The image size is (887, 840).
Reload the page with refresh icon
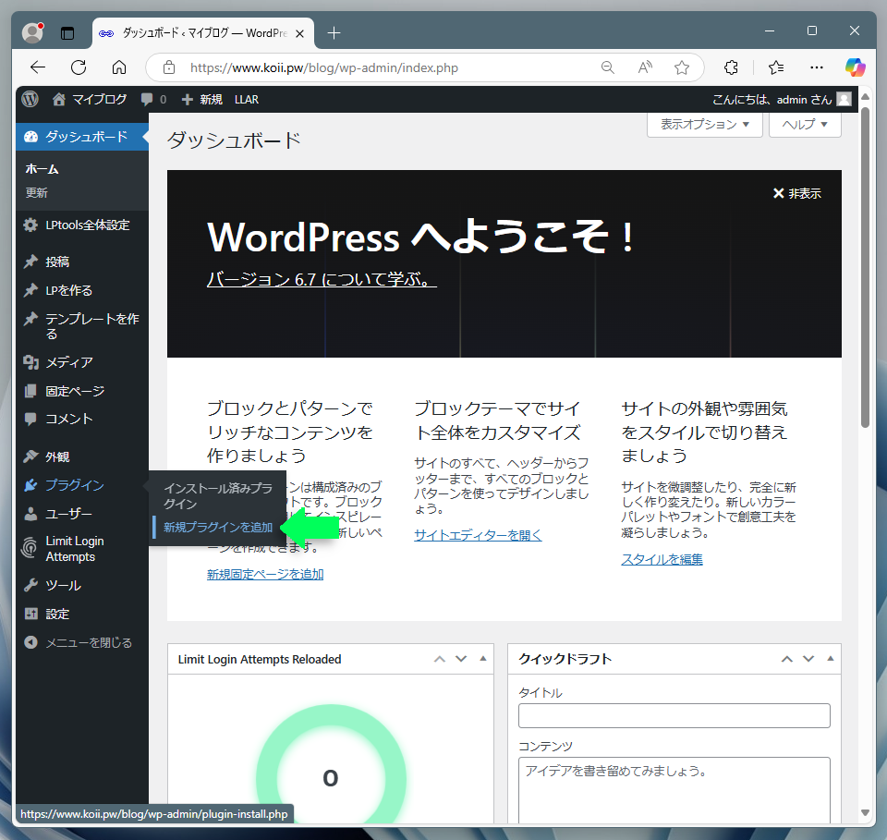tap(79, 67)
